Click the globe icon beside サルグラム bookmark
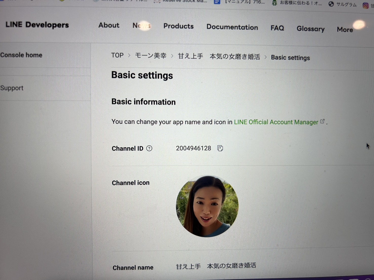The image size is (374, 280). tap(331, 4)
